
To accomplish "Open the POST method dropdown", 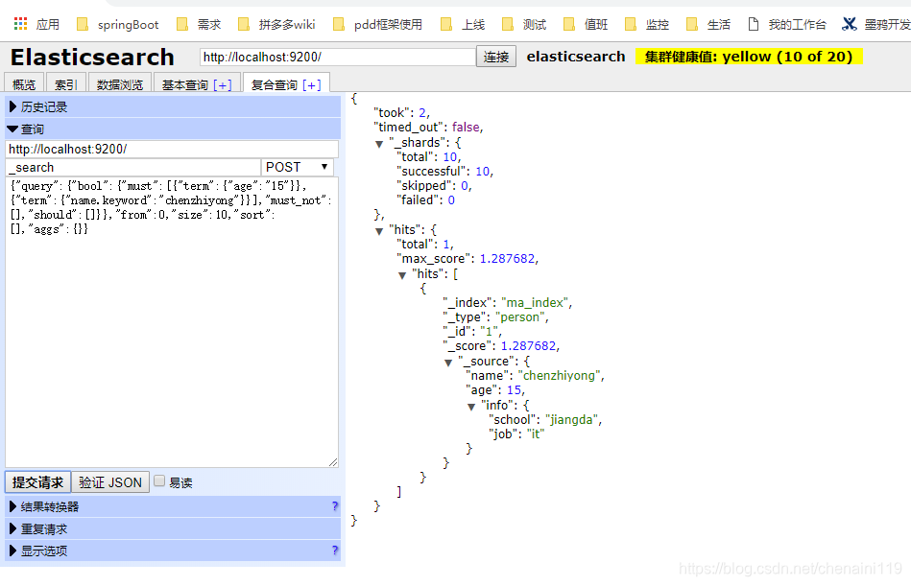I will (x=298, y=167).
